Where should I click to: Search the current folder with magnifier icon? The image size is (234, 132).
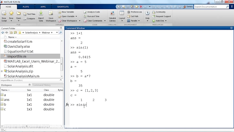(x=61, y=32)
